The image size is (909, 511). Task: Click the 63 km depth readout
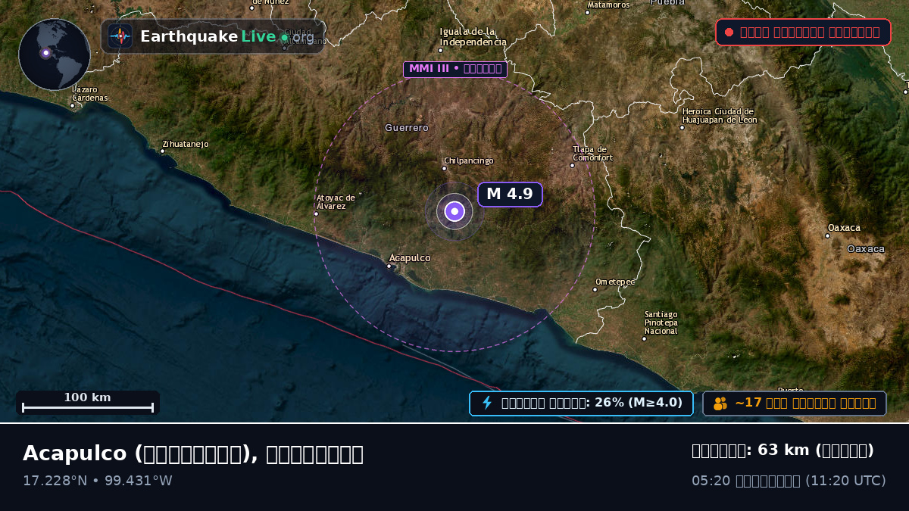coord(782,450)
